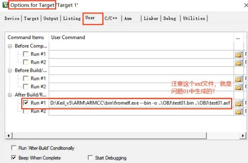Browse file for Before Build Run #1
Screen dimensions: 248x163
coord(239,78)
